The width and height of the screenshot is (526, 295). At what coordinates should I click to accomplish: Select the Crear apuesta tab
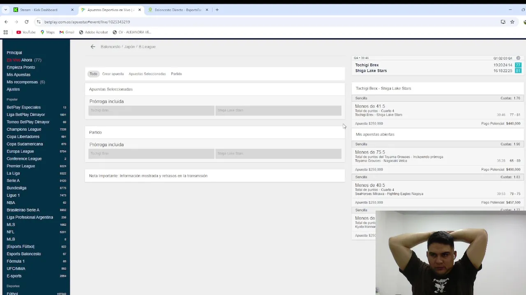pos(113,74)
